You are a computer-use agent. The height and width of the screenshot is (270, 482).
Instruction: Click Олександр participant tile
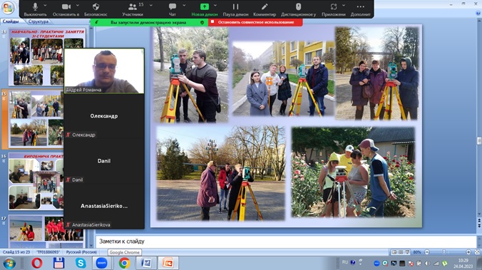104,116
